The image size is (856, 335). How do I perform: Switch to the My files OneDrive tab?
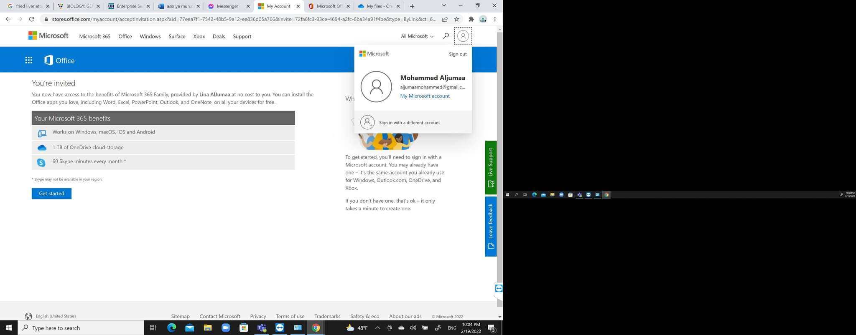379,6
